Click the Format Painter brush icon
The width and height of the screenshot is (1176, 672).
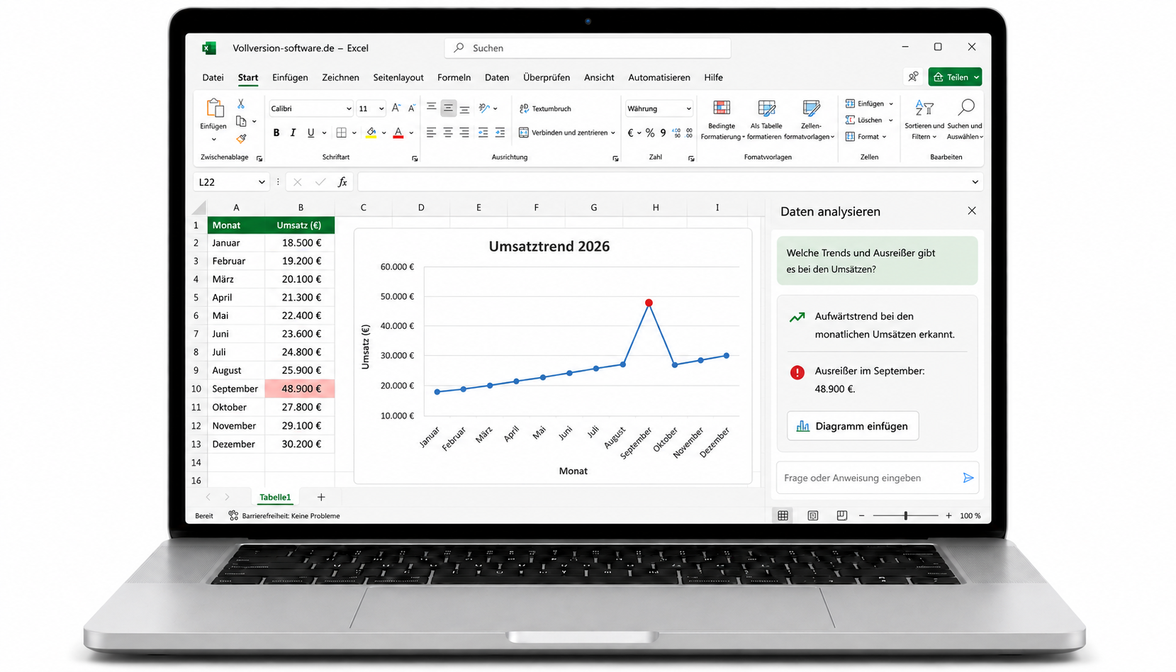pyautogui.click(x=241, y=139)
